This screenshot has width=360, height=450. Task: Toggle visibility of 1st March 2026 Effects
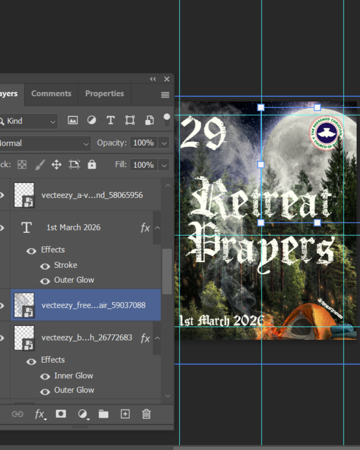tap(31, 251)
